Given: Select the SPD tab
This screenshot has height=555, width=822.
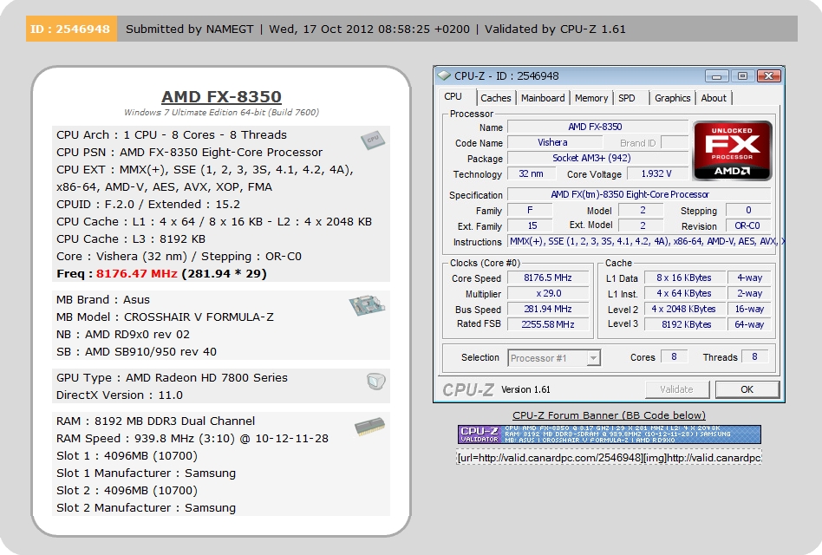Looking at the screenshot, I should click(626, 98).
